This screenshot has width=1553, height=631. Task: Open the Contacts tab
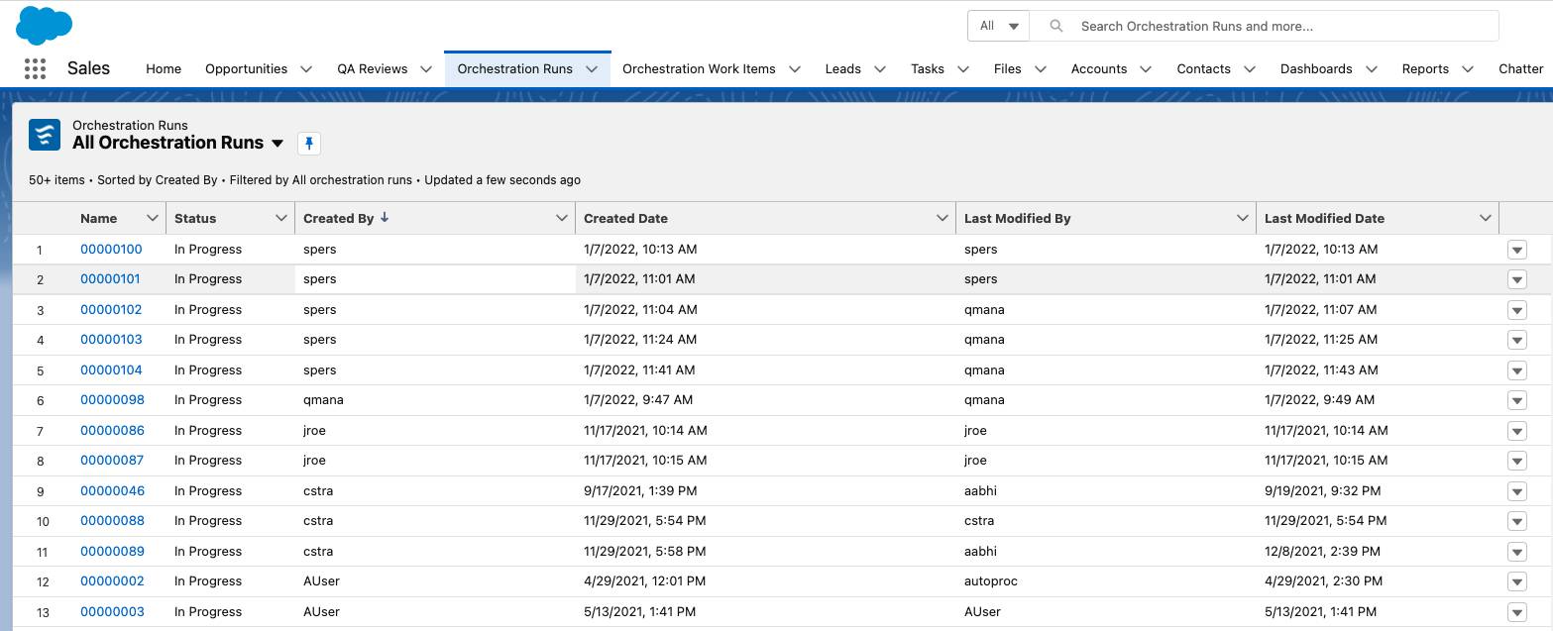(x=1203, y=69)
